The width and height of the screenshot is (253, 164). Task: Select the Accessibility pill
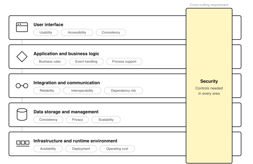point(77,32)
